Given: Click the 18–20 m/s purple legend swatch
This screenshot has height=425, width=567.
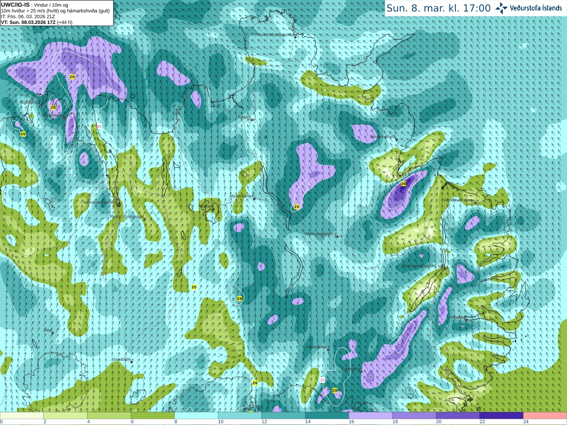Looking at the screenshot, I should (x=414, y=416).
